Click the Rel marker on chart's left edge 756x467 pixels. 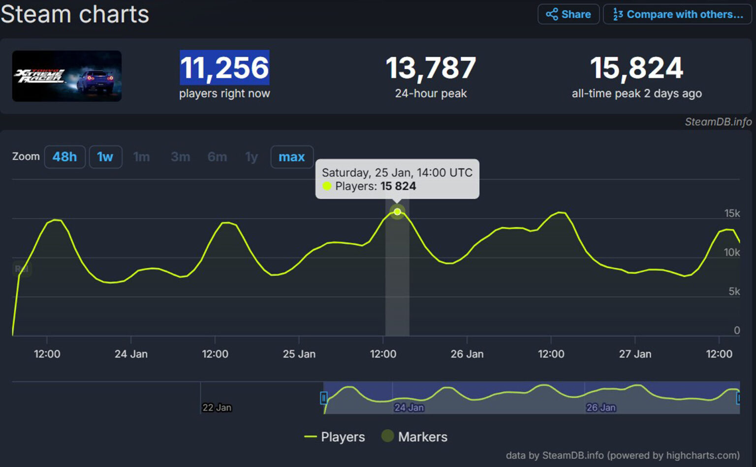pos(22,269)
